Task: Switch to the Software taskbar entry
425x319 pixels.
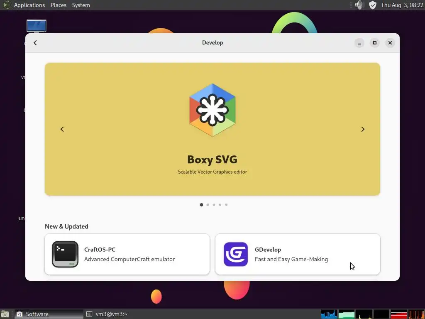Action: point(49,314)
